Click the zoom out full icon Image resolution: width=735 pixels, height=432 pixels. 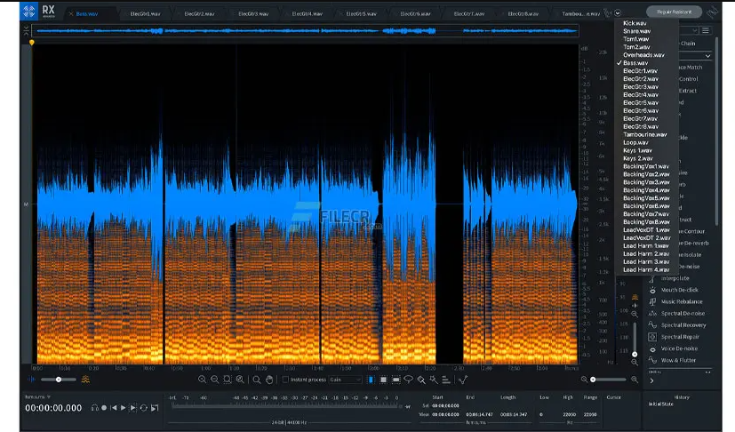(x=240, y=380)
